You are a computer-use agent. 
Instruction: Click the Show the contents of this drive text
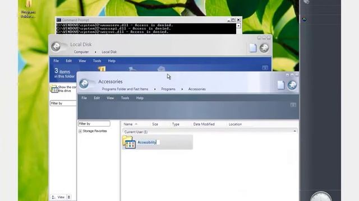[67, 89]
